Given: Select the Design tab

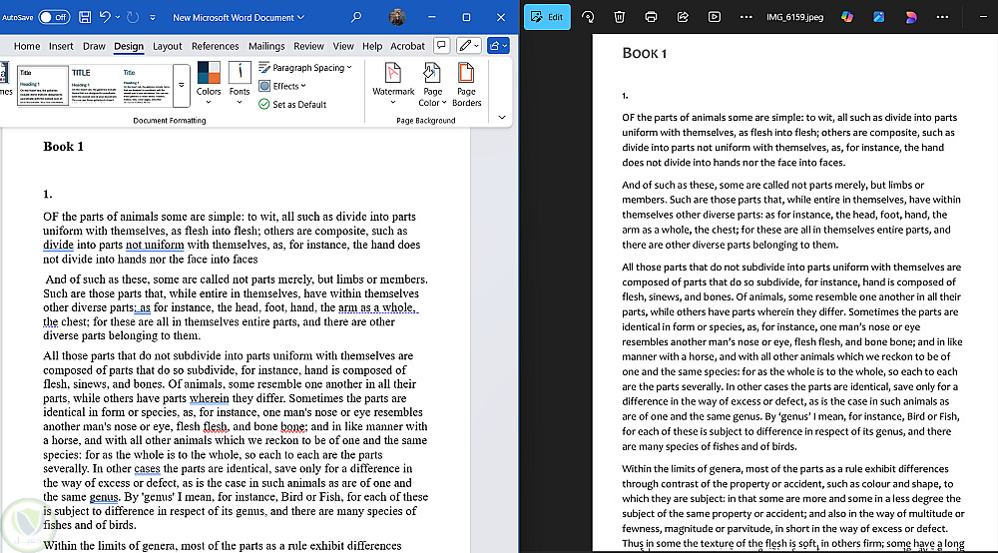Looking at the screenshot, I should click(129, 46).
